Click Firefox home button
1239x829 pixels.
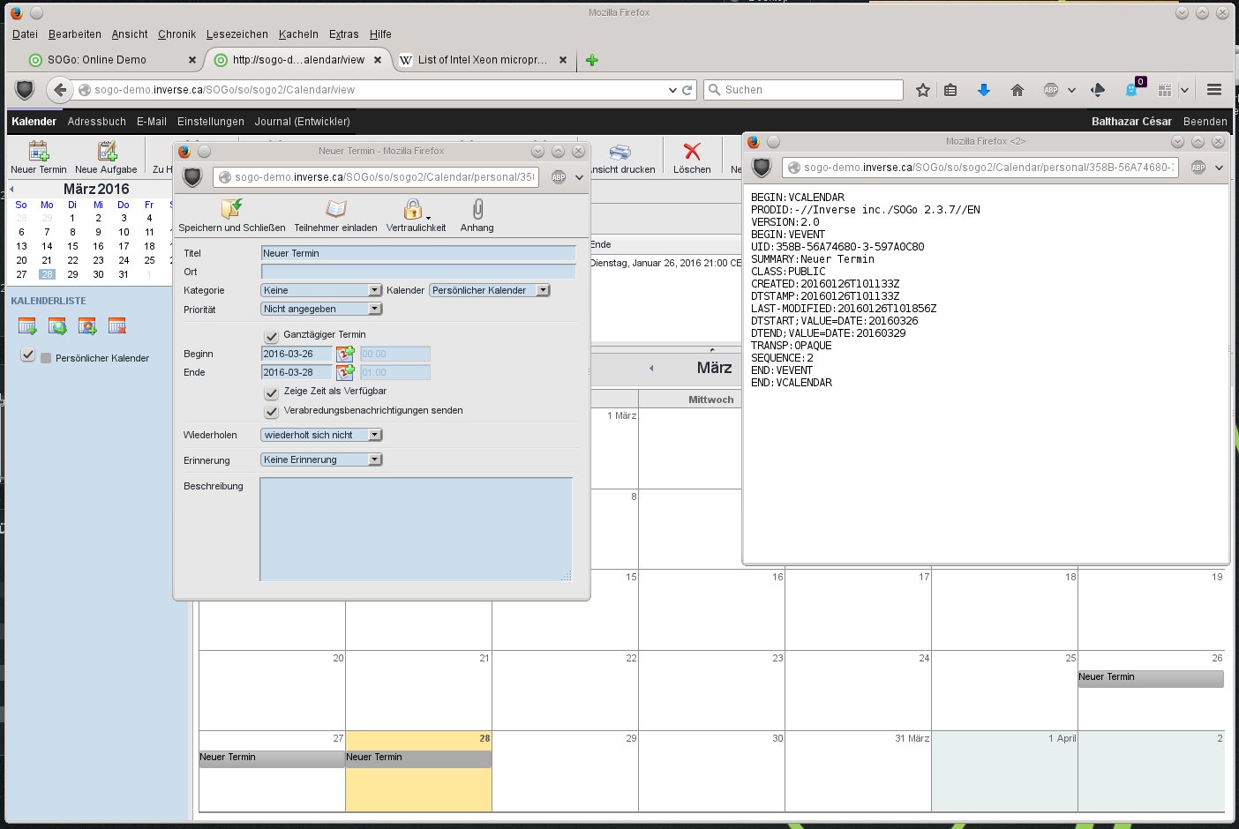coord(1017,90)
